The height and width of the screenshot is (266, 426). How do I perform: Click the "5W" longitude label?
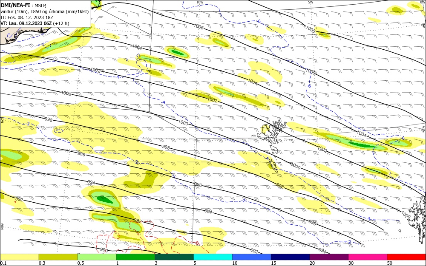pos(311,2)
